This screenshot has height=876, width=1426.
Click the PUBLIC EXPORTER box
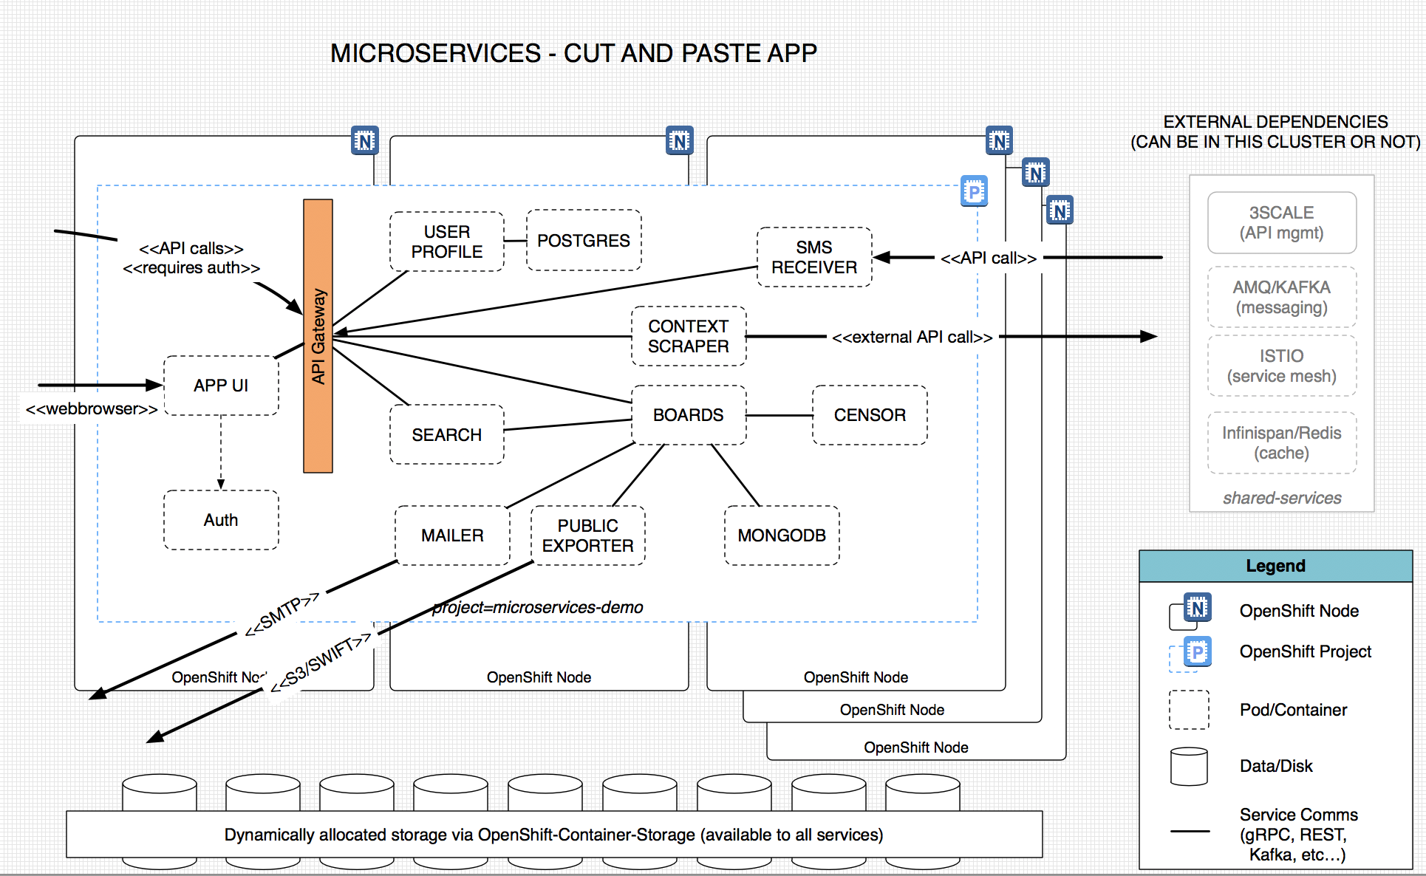tap(587, 535)
